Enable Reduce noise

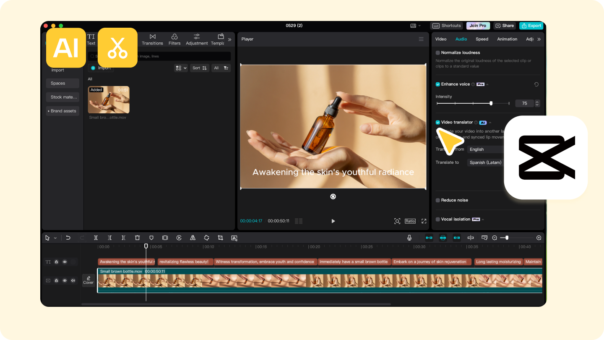pos(438,200)
